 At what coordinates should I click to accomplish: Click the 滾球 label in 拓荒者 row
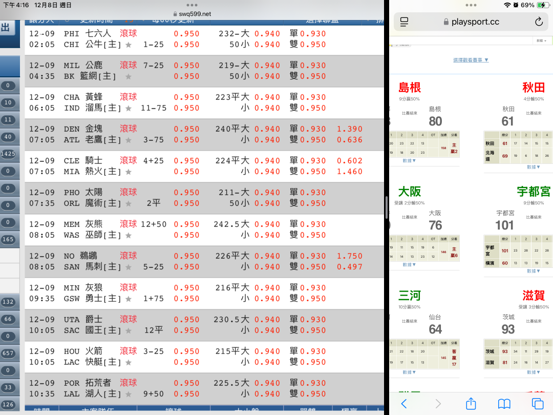coord(129,383)
